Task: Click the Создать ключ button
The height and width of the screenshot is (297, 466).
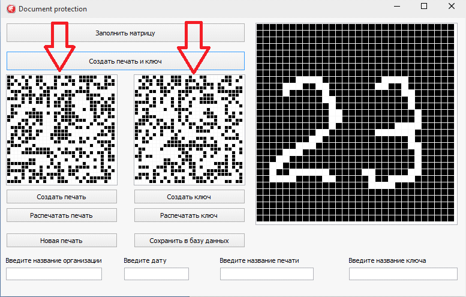Action: click(190, 197)
